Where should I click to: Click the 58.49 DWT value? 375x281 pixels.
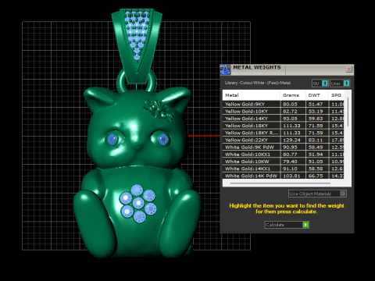(x=316, y=147)
